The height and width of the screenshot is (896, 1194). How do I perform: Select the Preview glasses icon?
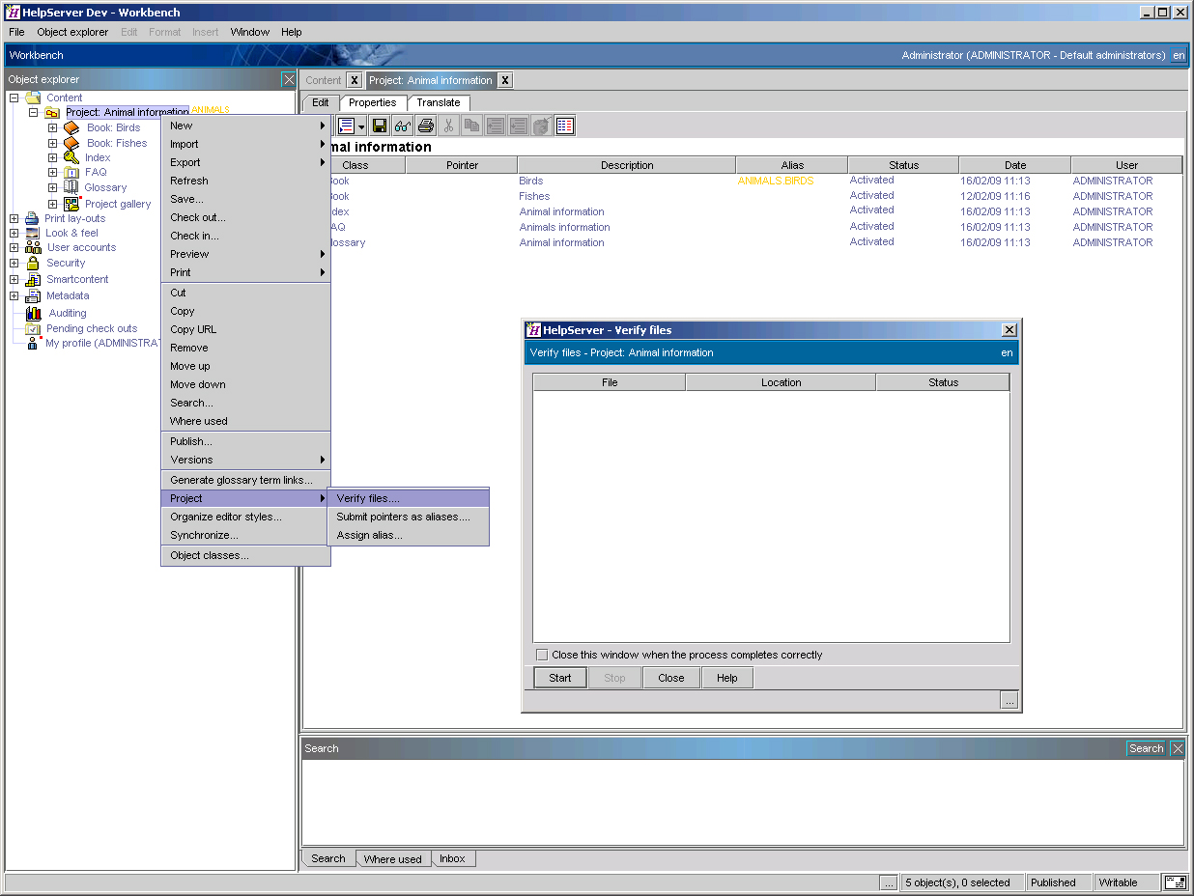402,125
